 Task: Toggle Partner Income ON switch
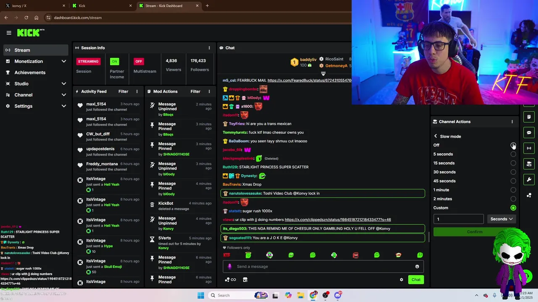(x=114, y=61)
